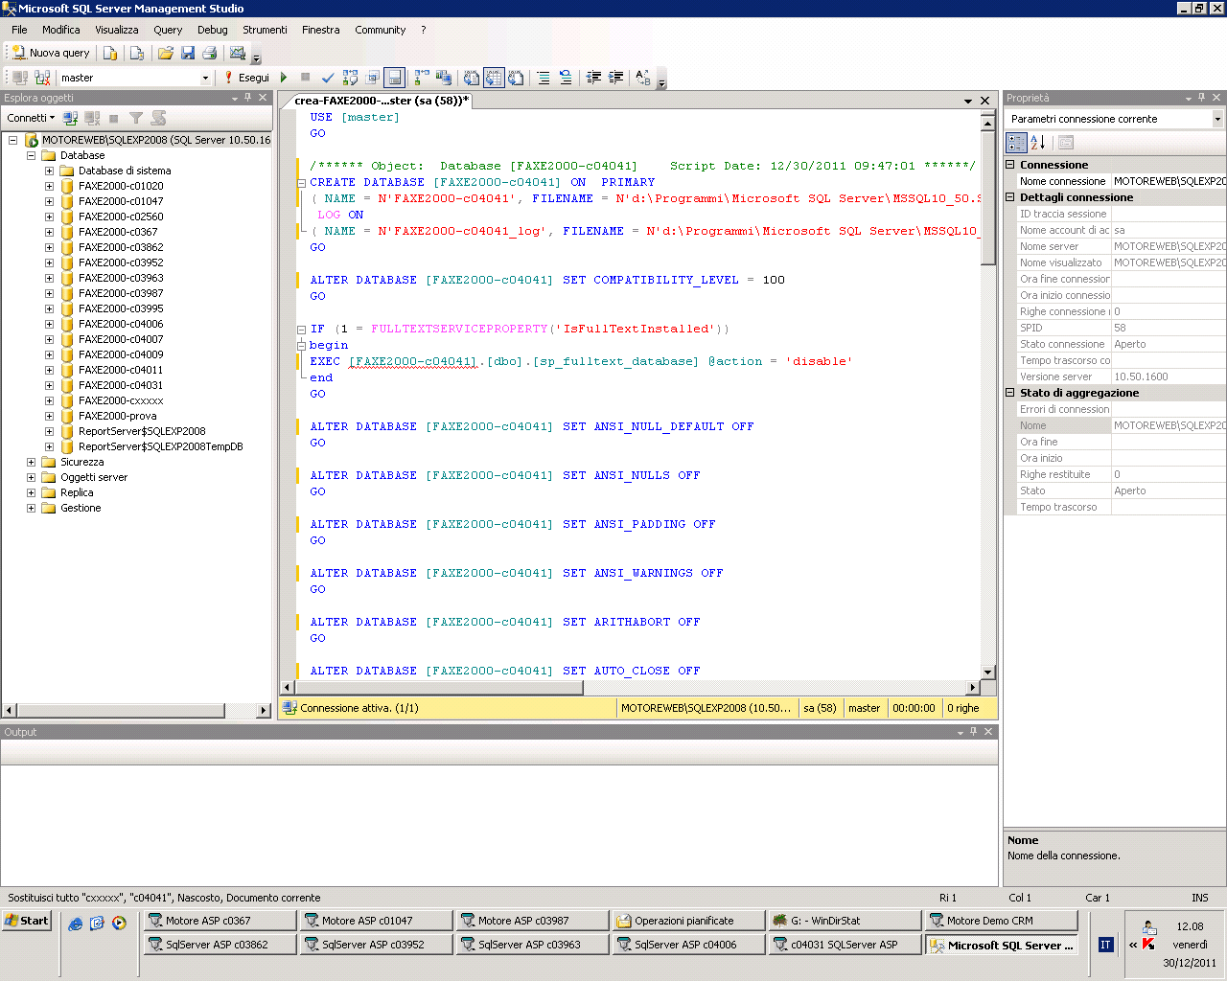
Task: Open the Parametri connessione corrente dropdown
Action: coord(1217,119)
